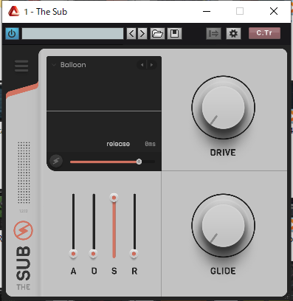Click the orange lightning logo in sidebar
The image size is (293, 301).
click(23, 230)
